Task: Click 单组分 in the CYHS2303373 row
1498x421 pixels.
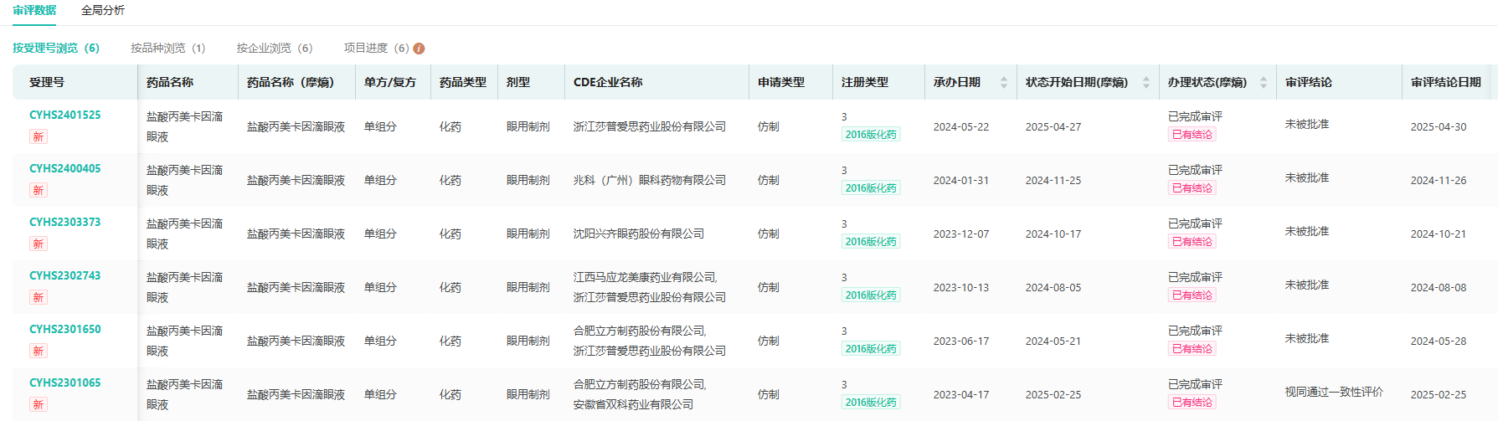Action: [380, 234]
